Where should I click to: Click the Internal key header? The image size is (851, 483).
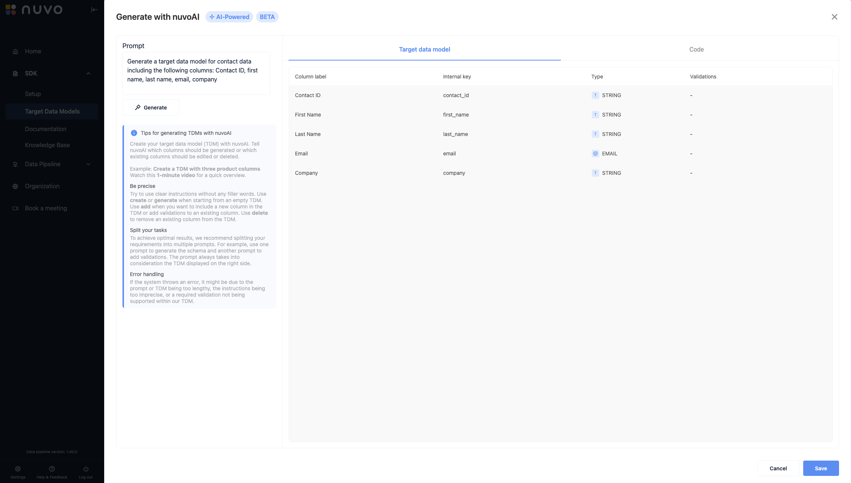(457, 77)
